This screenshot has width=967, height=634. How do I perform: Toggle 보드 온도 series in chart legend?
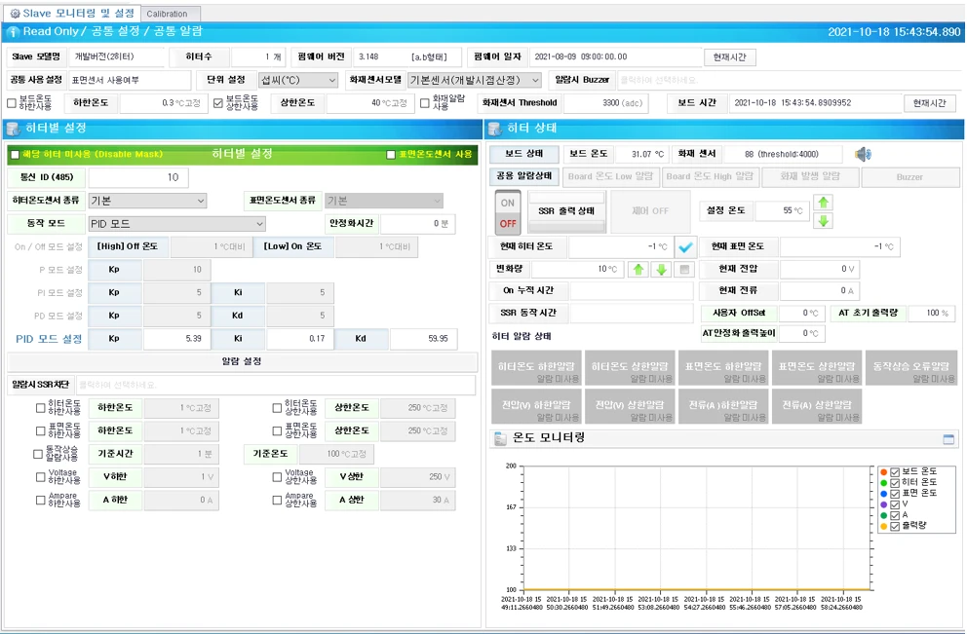point(895,472)
